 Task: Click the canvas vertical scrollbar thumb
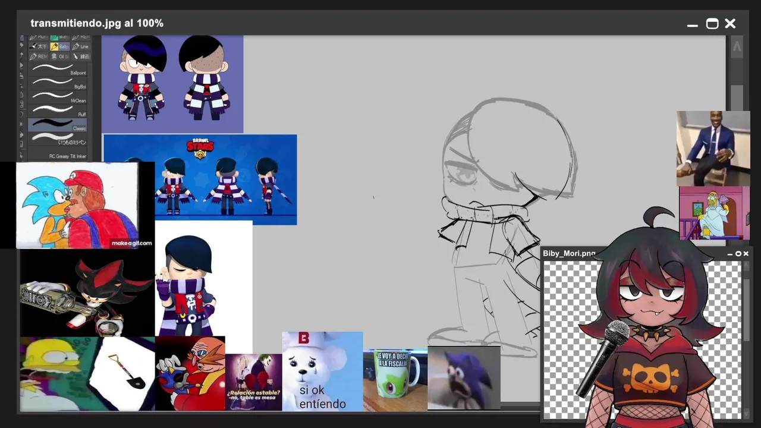737,98
